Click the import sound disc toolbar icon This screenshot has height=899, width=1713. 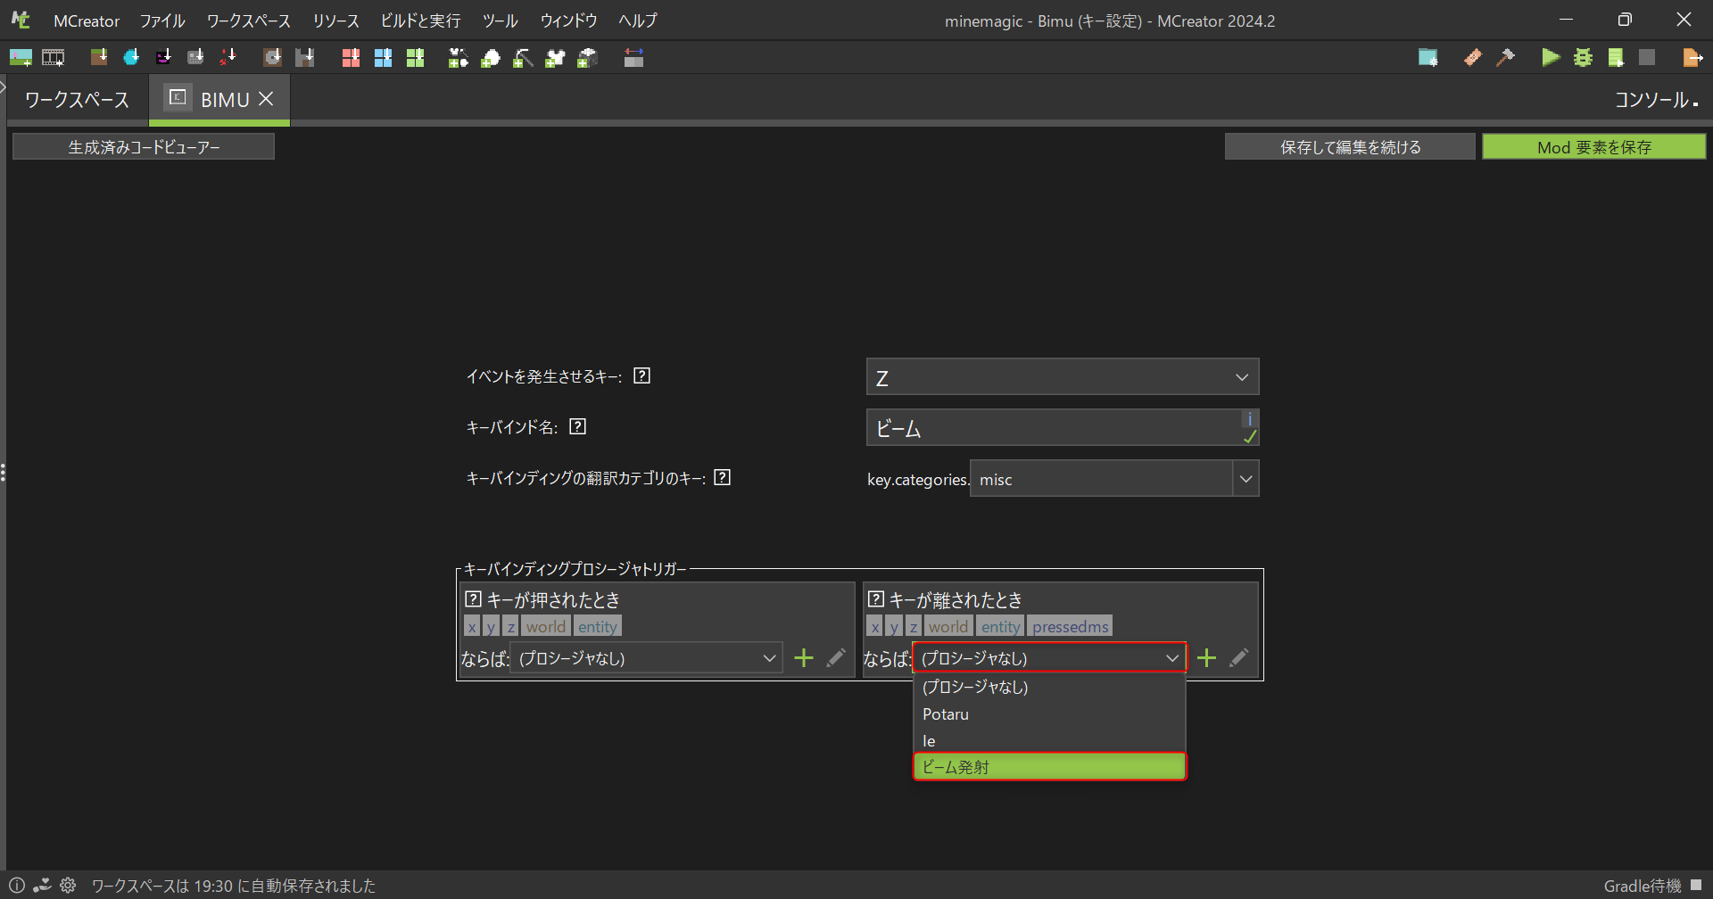tap(272, 58)
